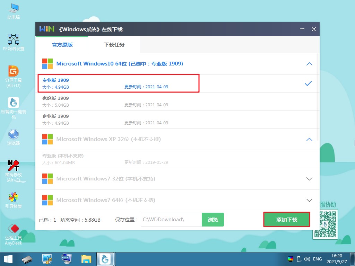Close the Windows系统 download window
Screen dimensions: 355x266
pos(313,29)
